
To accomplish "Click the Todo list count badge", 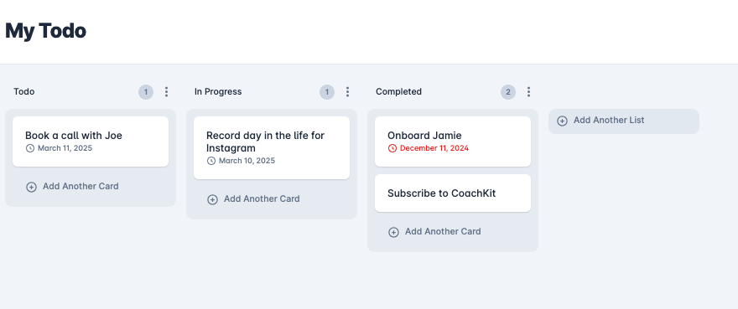I will tap(146, 92).
